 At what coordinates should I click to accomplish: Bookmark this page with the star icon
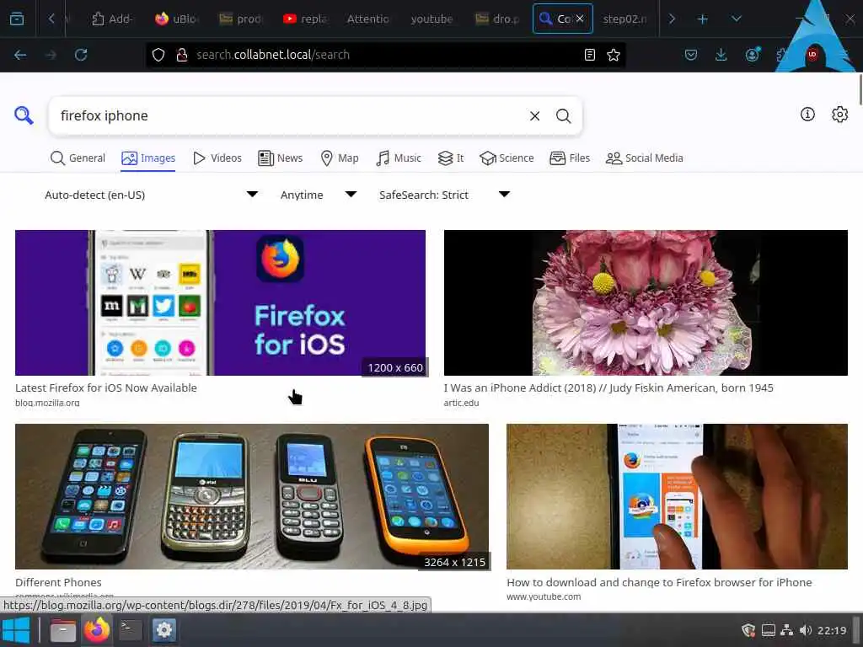point(614,55)
